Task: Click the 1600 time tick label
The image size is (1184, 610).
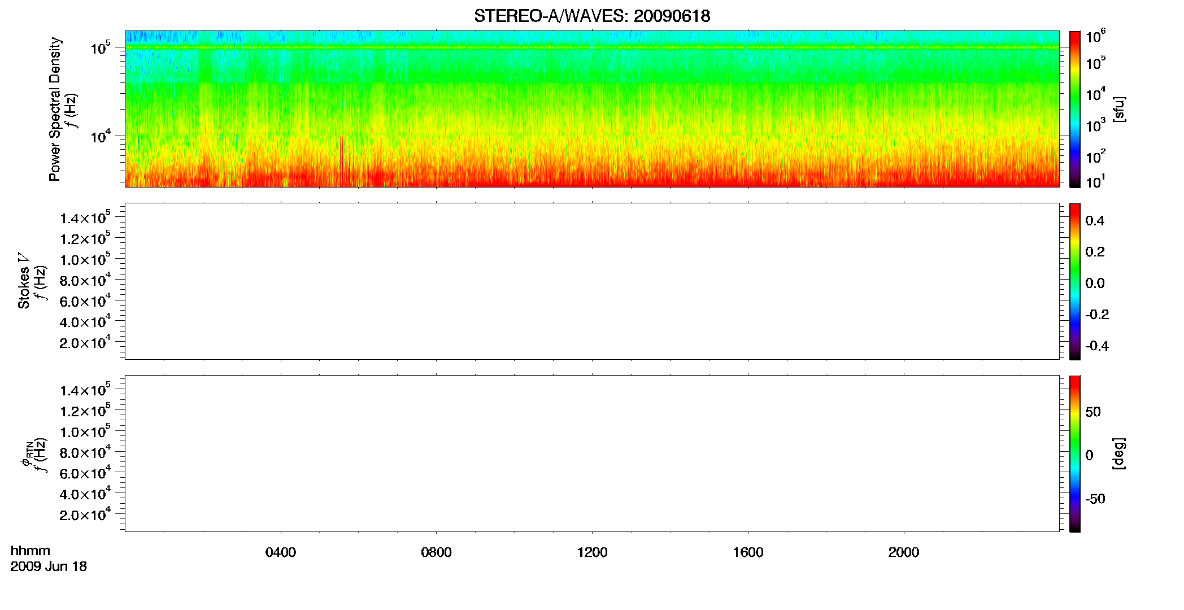Action: 748,552
